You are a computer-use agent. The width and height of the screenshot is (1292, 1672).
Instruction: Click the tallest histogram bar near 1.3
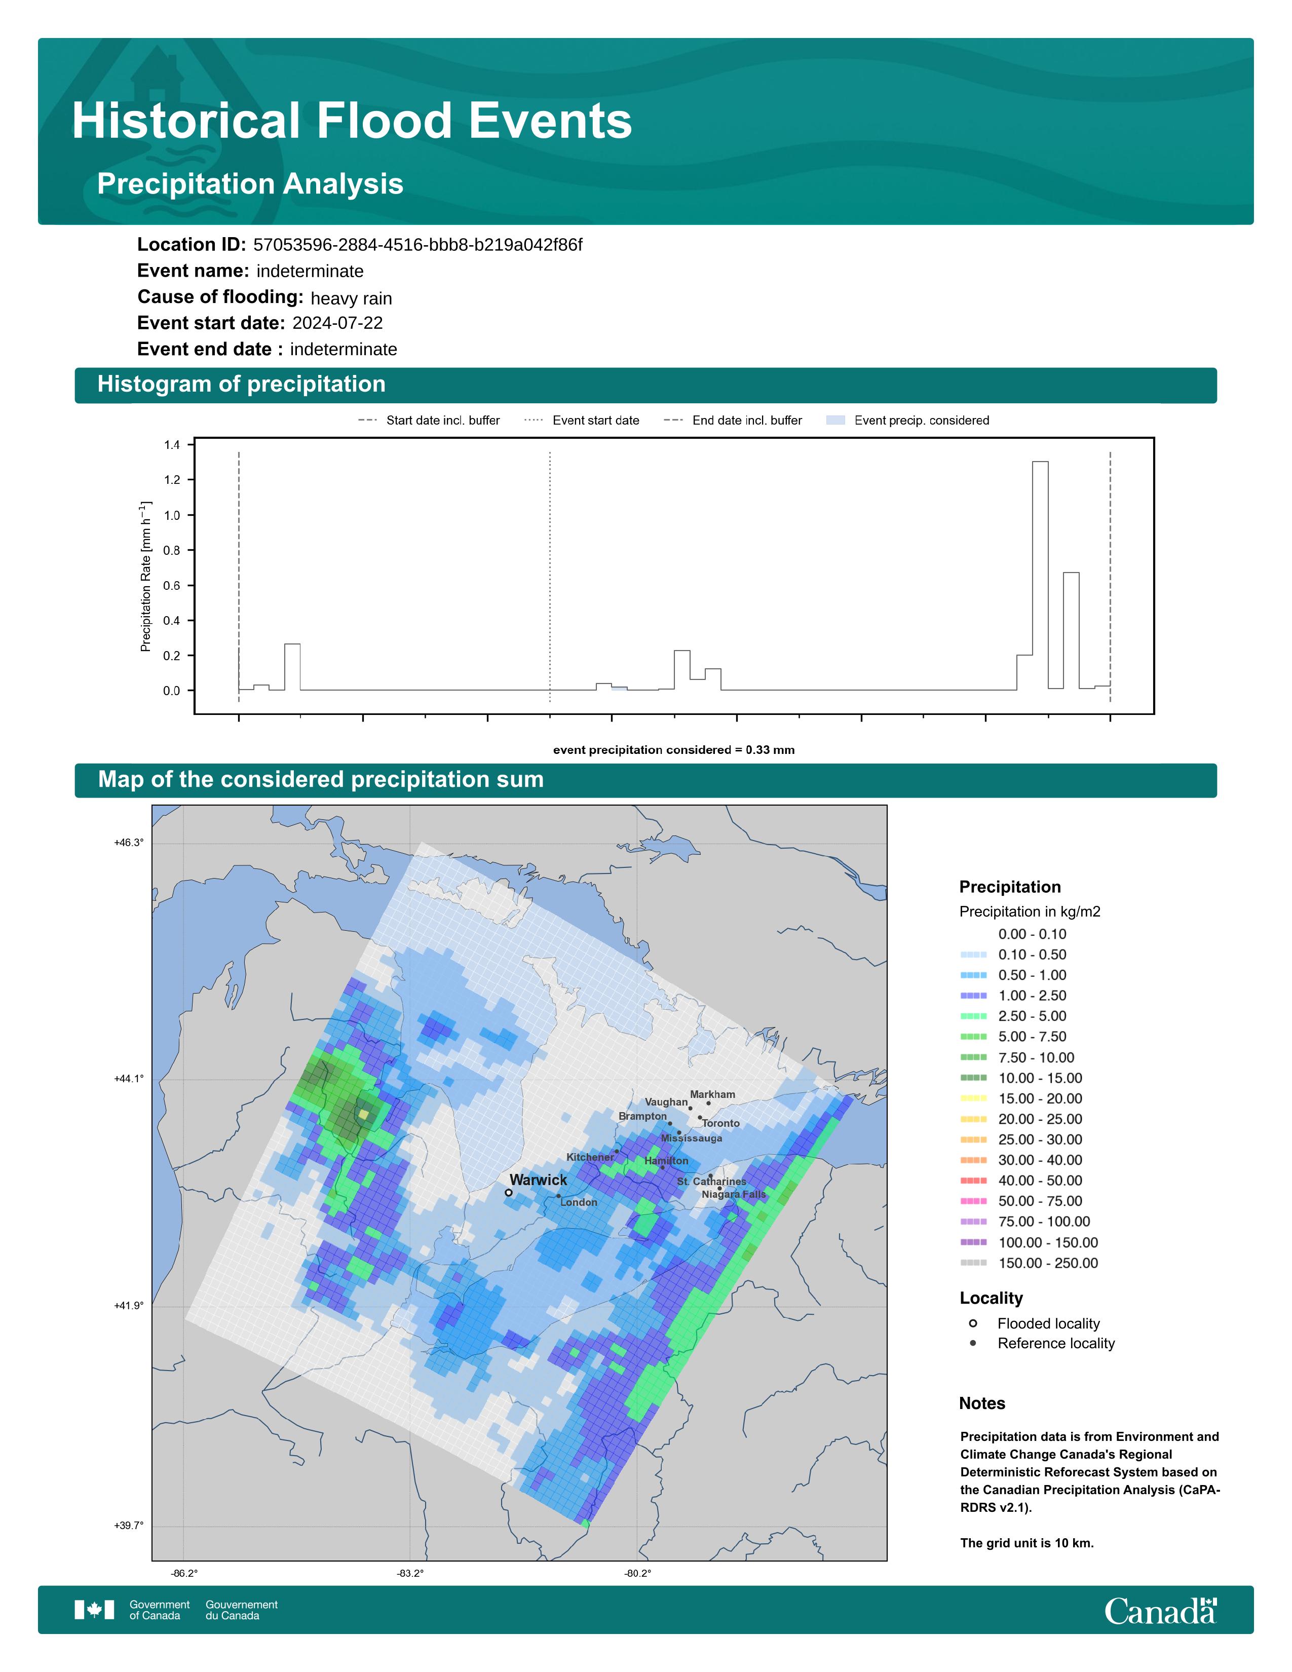coord(1040,576)
